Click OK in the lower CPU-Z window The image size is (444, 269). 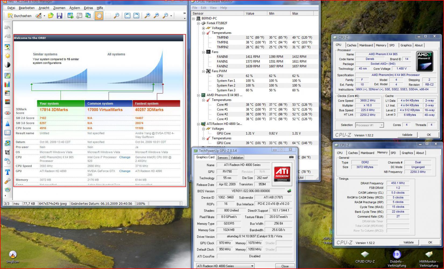click(x=430, y=242)
